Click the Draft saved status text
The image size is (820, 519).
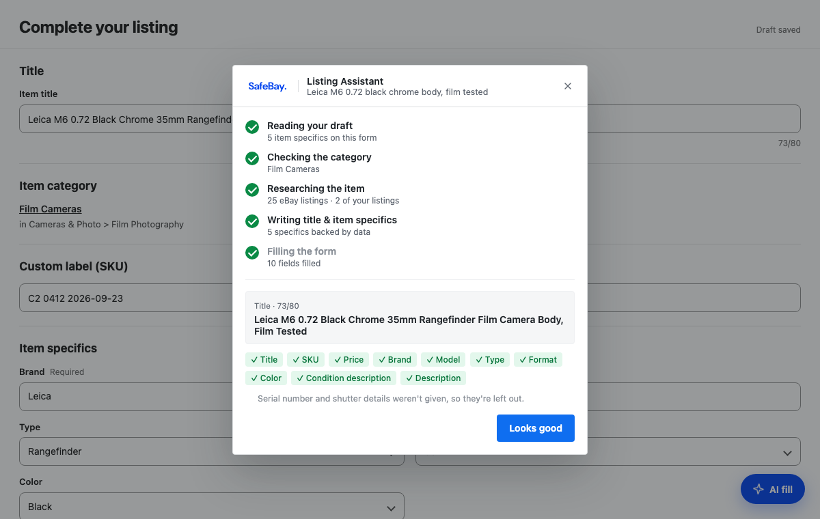[x=778, y=30]
